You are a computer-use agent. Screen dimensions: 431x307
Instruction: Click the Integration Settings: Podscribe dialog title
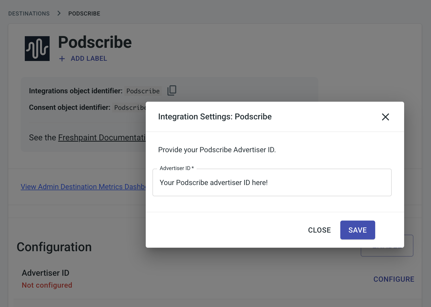click(x=215, y=117)
